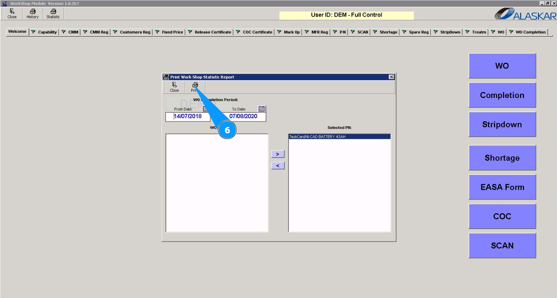Select the P/N tab
This screenshot has width=557, height=298.
point(339,32)
